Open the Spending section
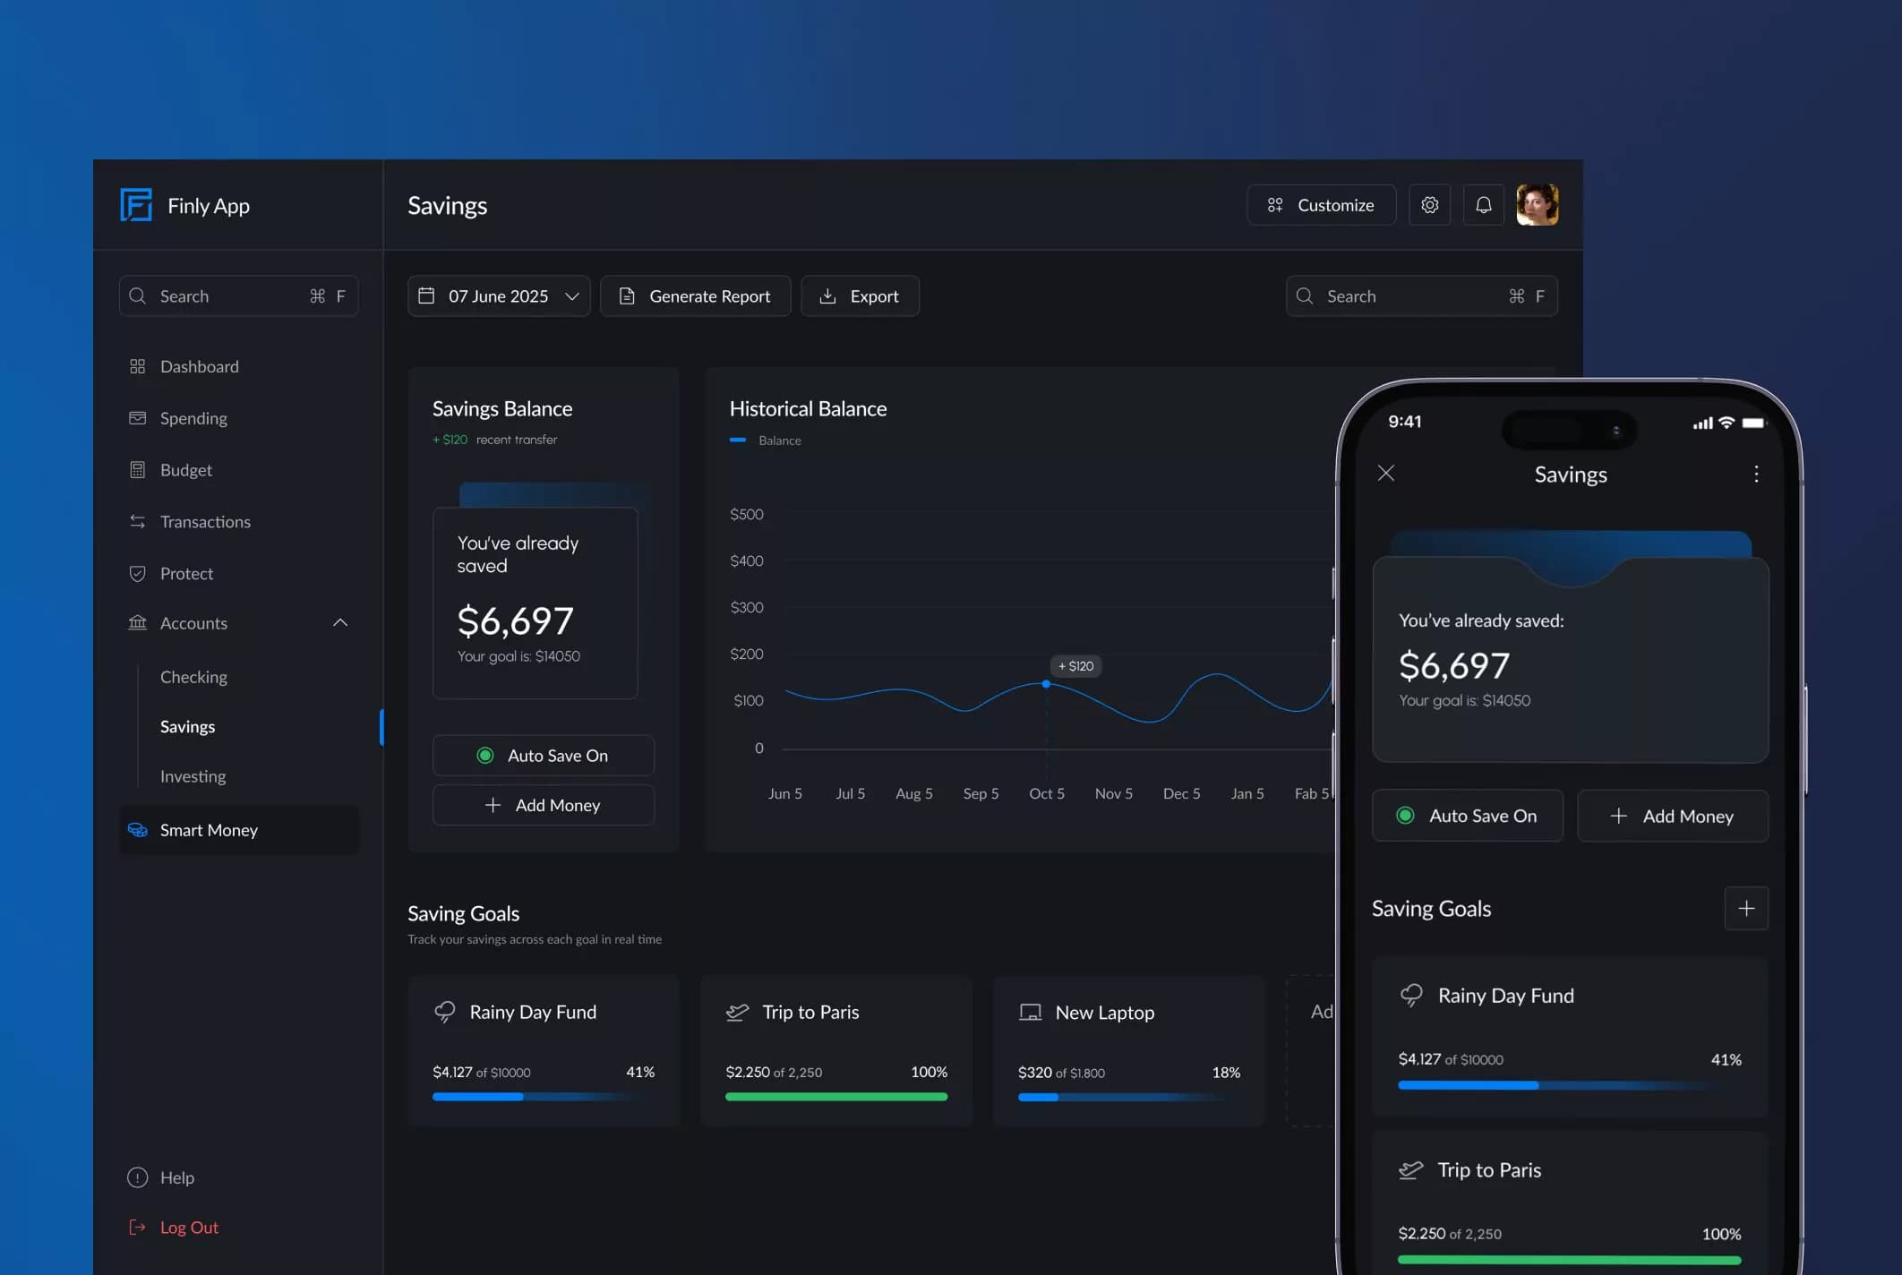Image resolution: width=1902 pixels, height=1275 pixels. (x=193, y=418)
